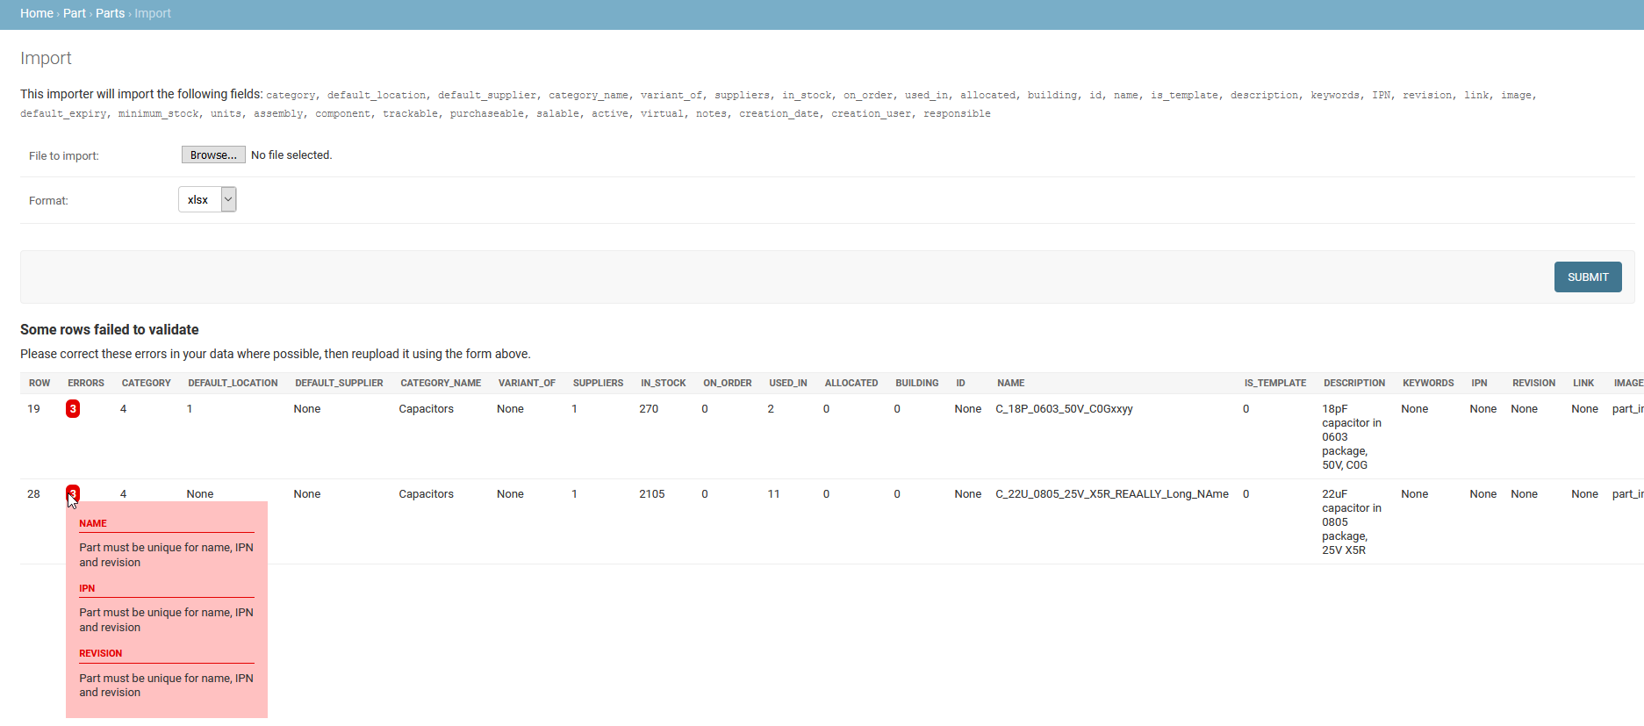Image resolution: width=1644 pixels, height=726 pixels.
Task: Click the ERRORS column header
Action: [86, 384]
